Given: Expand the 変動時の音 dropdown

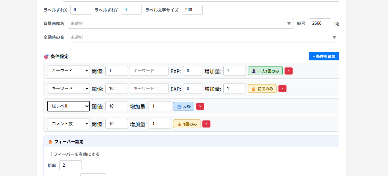Looking at the screenshot, I should click(x=203, y=37).
